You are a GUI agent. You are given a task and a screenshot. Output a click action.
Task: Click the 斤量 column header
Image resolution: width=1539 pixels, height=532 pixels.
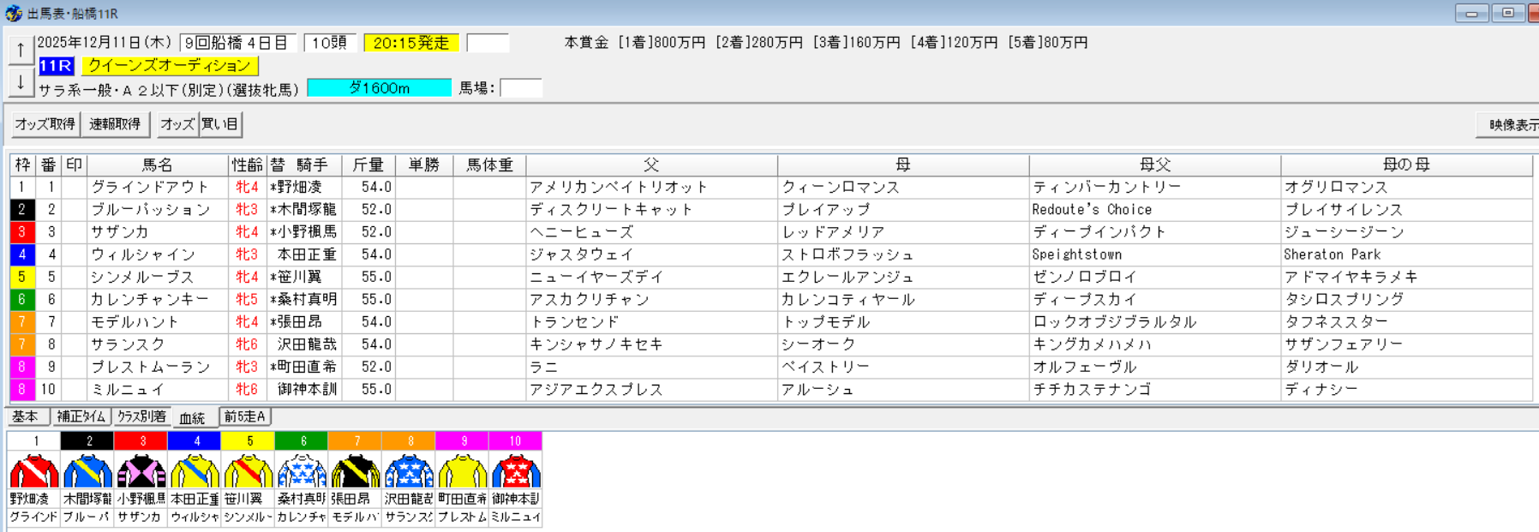(x=368, y=164)
